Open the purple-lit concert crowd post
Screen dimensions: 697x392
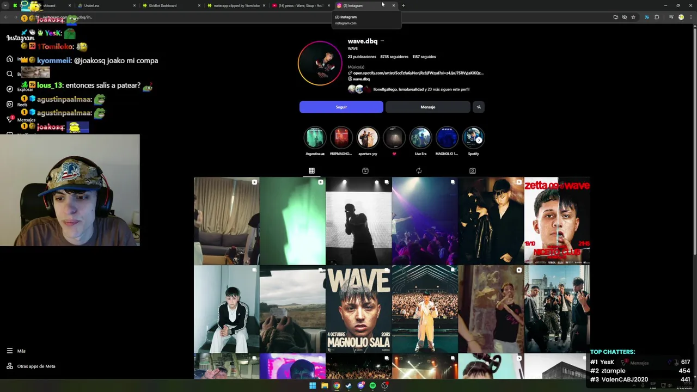click(425, 221)
